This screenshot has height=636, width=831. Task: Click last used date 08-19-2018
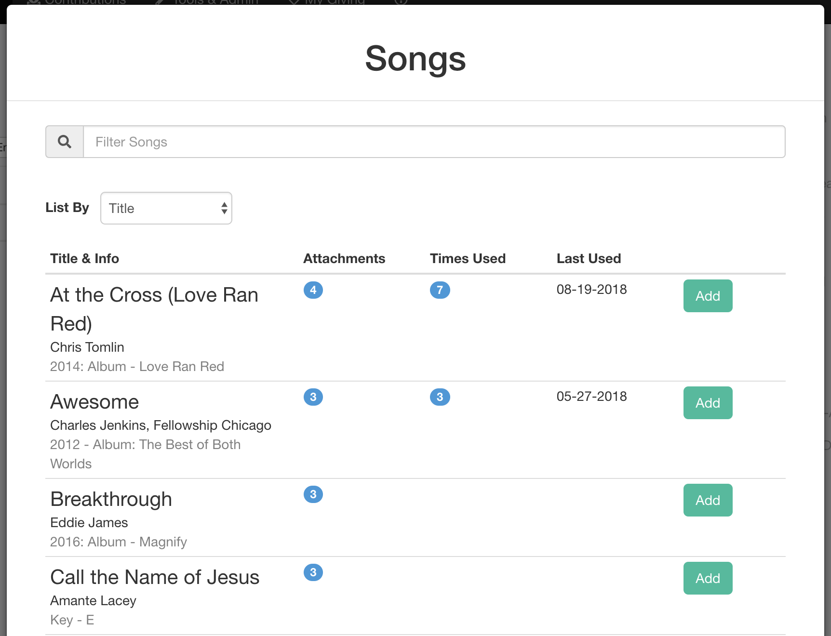pyautogui.click(x=591, y=289)
